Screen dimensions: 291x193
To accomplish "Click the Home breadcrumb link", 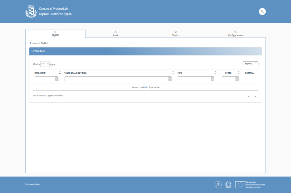I will coord(35,43).
